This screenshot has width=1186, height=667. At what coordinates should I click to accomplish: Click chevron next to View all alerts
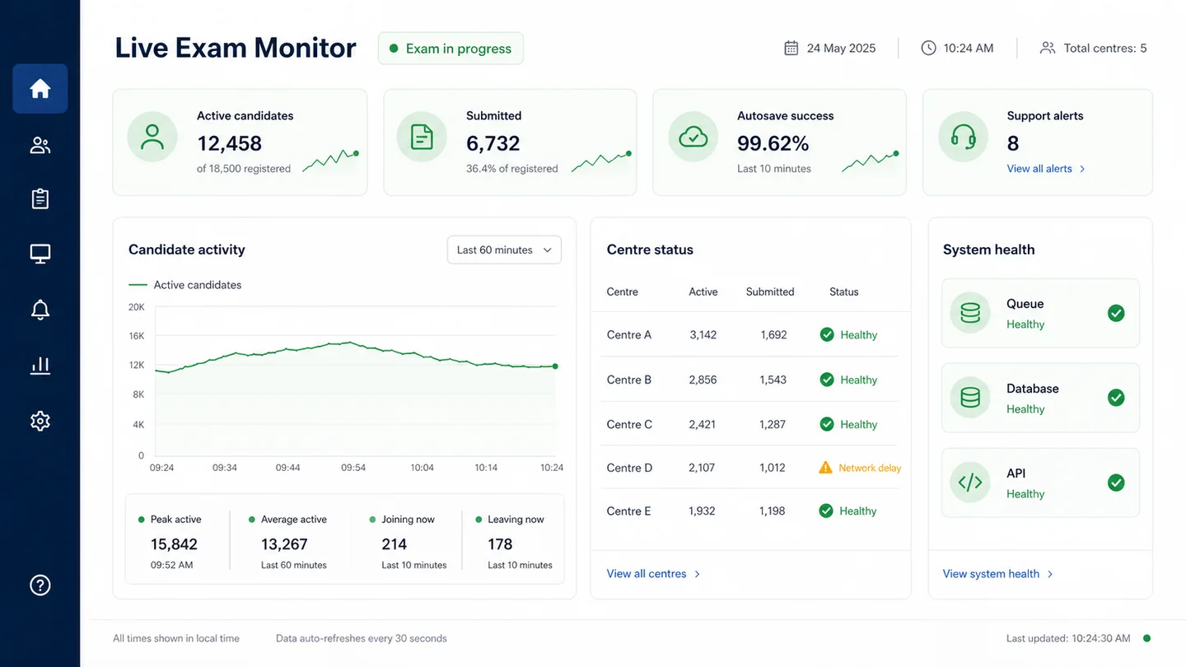point(1082,169)
